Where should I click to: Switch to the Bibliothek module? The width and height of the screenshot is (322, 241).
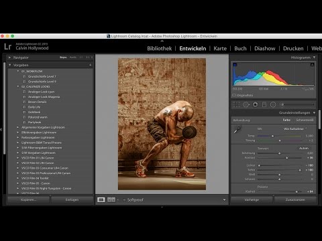[160, 48]
